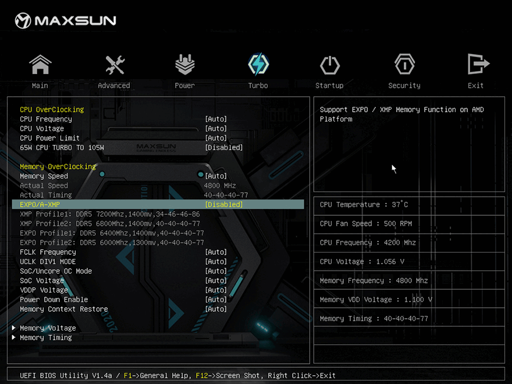This screenshot has width=512, height=384.
Task: Click the Right Click Exit hint
Action: 302,375
